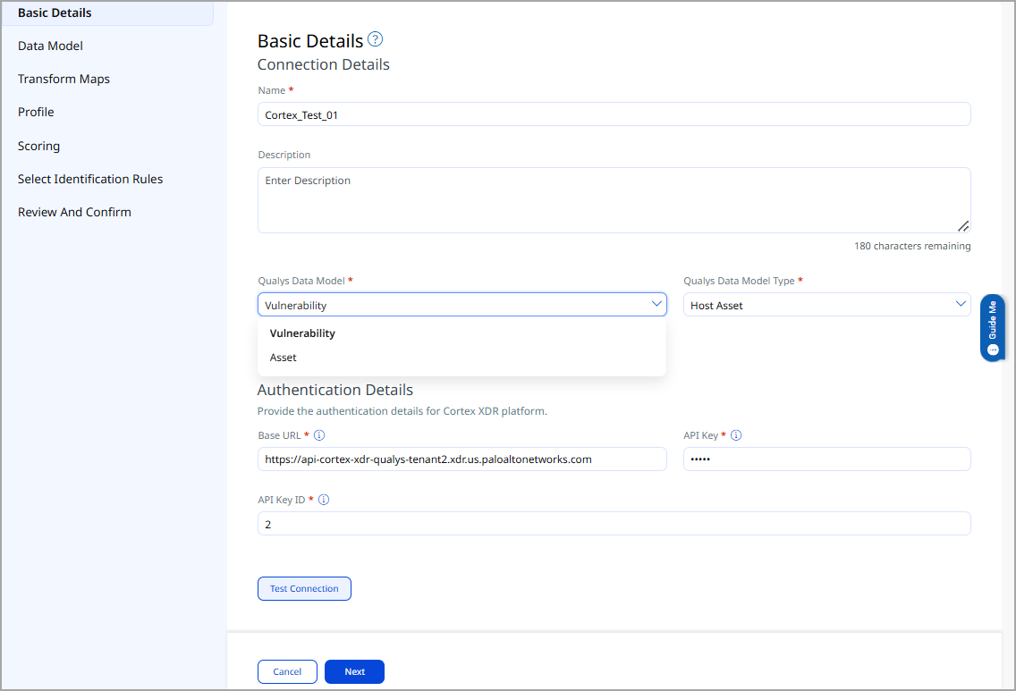Screen dimensions: 1016x691
Task: Click the info icon next to Base URL
Action: 319,435
